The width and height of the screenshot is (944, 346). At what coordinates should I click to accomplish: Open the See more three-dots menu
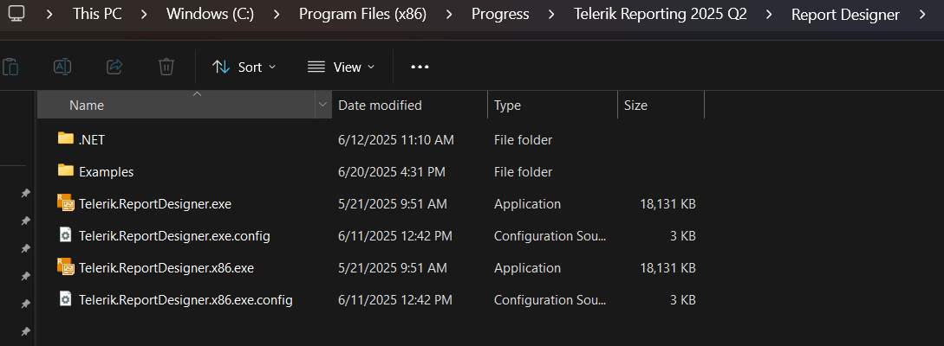(x=420, y=67)
